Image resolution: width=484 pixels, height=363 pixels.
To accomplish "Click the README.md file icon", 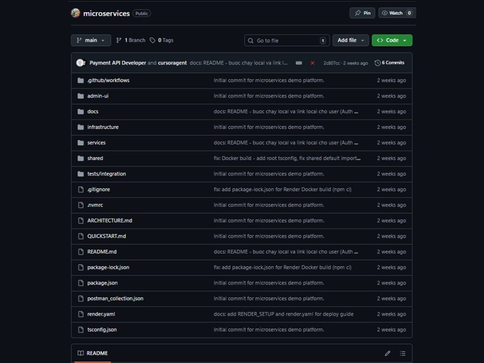I will coord(80,252).
